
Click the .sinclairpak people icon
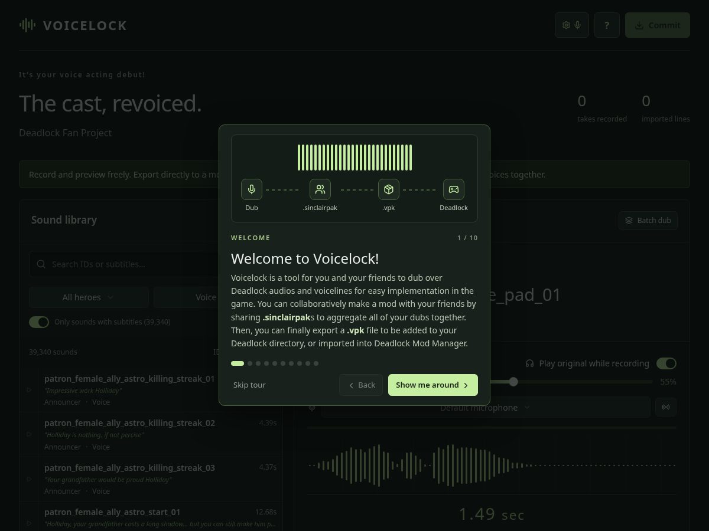(320, 189)
